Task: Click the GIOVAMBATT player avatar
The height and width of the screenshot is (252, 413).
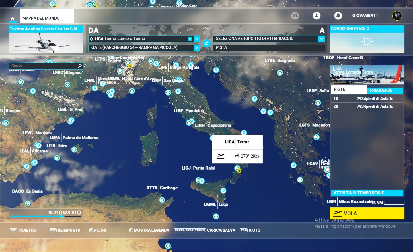Action: 397,16
